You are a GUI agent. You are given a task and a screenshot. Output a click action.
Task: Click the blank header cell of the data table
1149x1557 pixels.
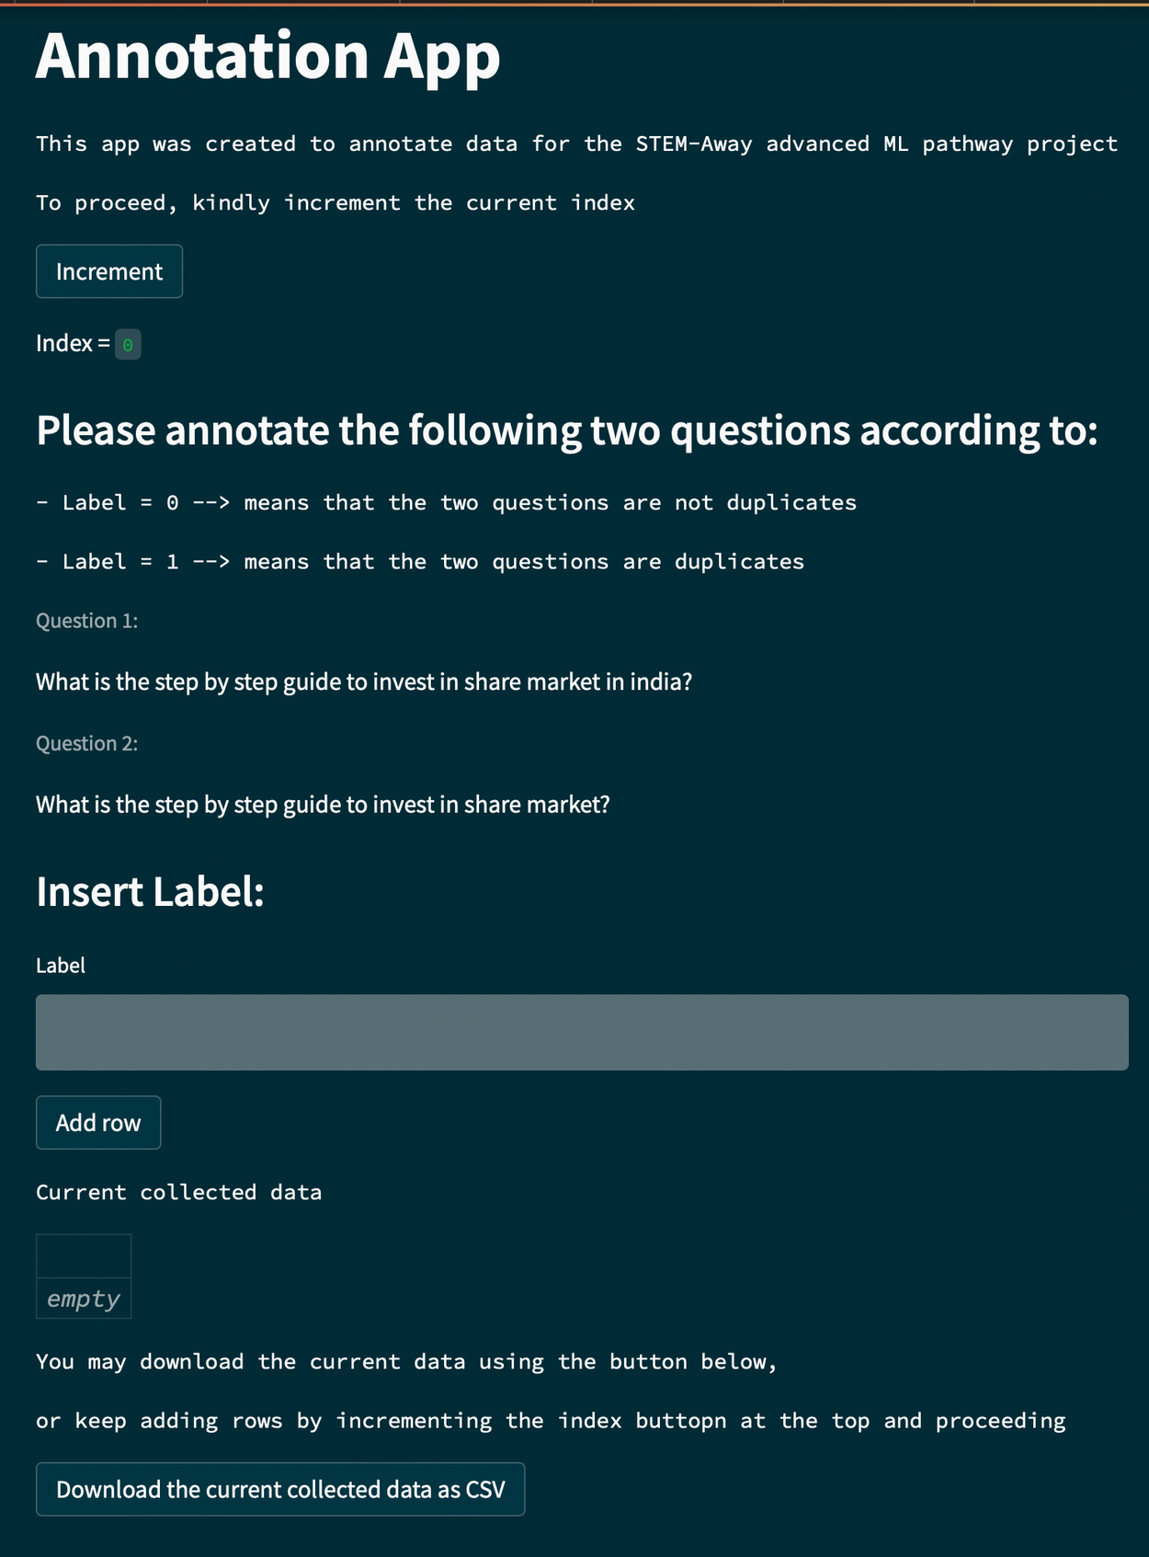pyautogui.click(x=84, y=1256)
